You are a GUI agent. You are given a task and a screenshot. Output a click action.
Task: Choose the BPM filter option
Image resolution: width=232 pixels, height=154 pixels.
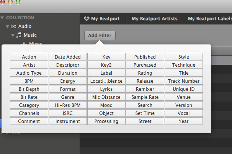click(x=29, y=81)
